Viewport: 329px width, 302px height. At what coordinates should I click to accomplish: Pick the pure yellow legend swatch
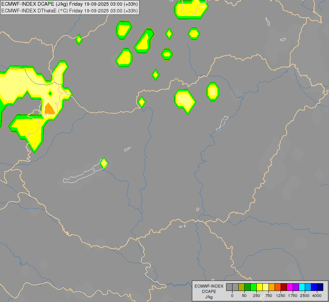point(259,287)
